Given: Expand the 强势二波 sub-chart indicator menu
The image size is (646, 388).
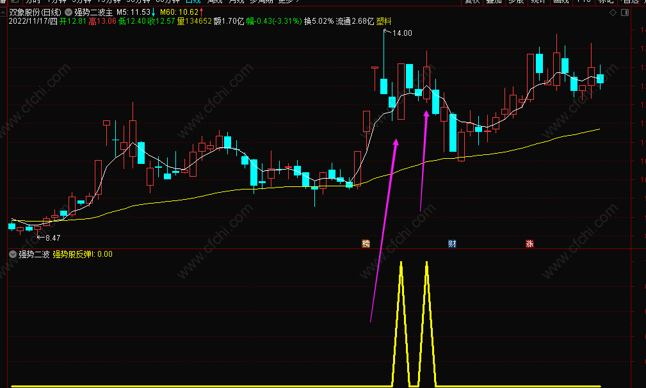Looking at the screenshot, I should tap(13, 254).
